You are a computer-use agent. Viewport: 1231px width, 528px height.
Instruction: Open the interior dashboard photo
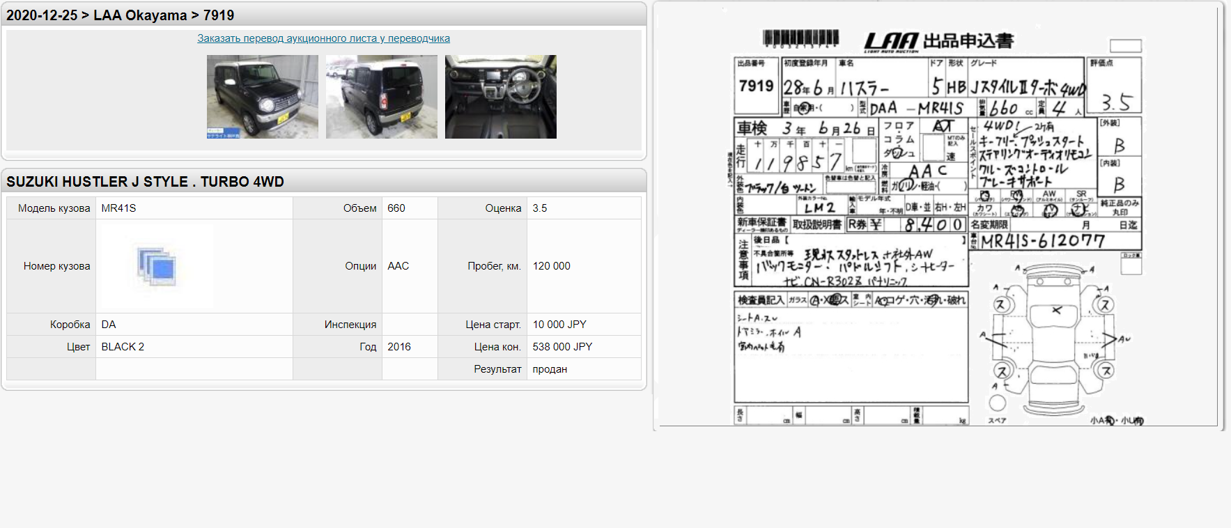[501, 97]
